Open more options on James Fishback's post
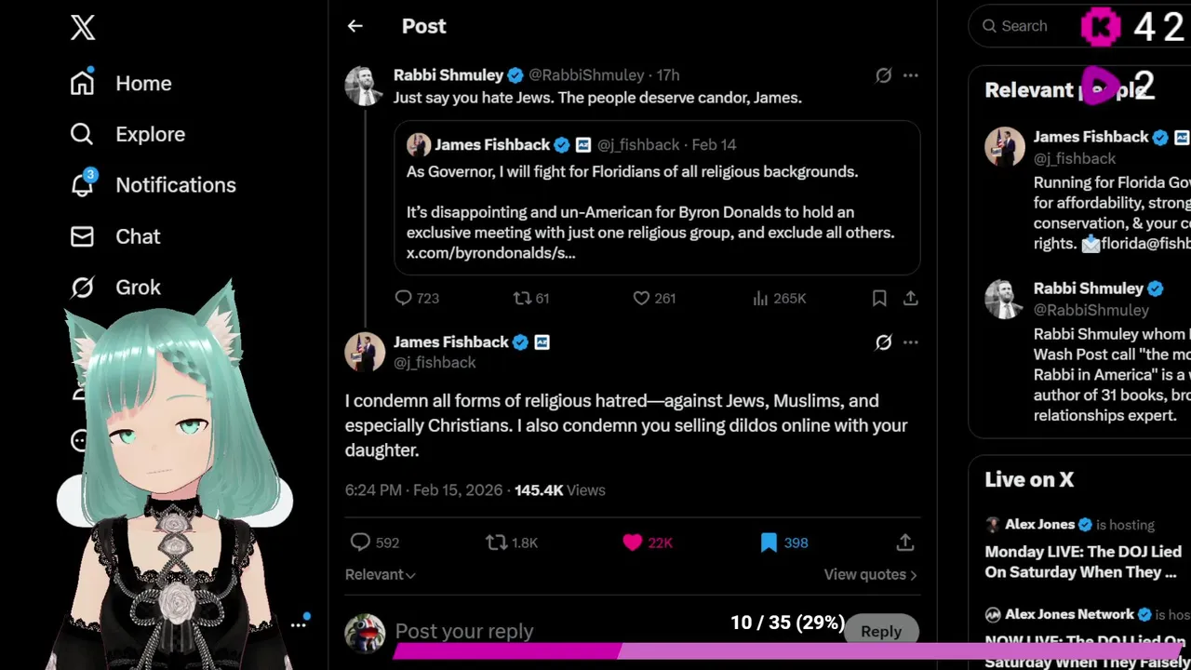Viewport: 1191px width, 670px height. pos(911,342)
